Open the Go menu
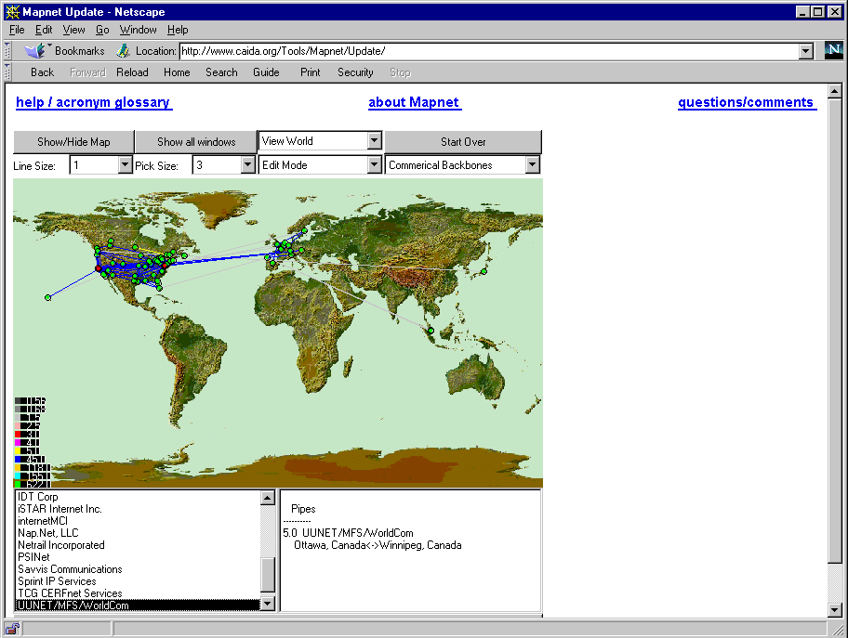 [x=102, y=30]
